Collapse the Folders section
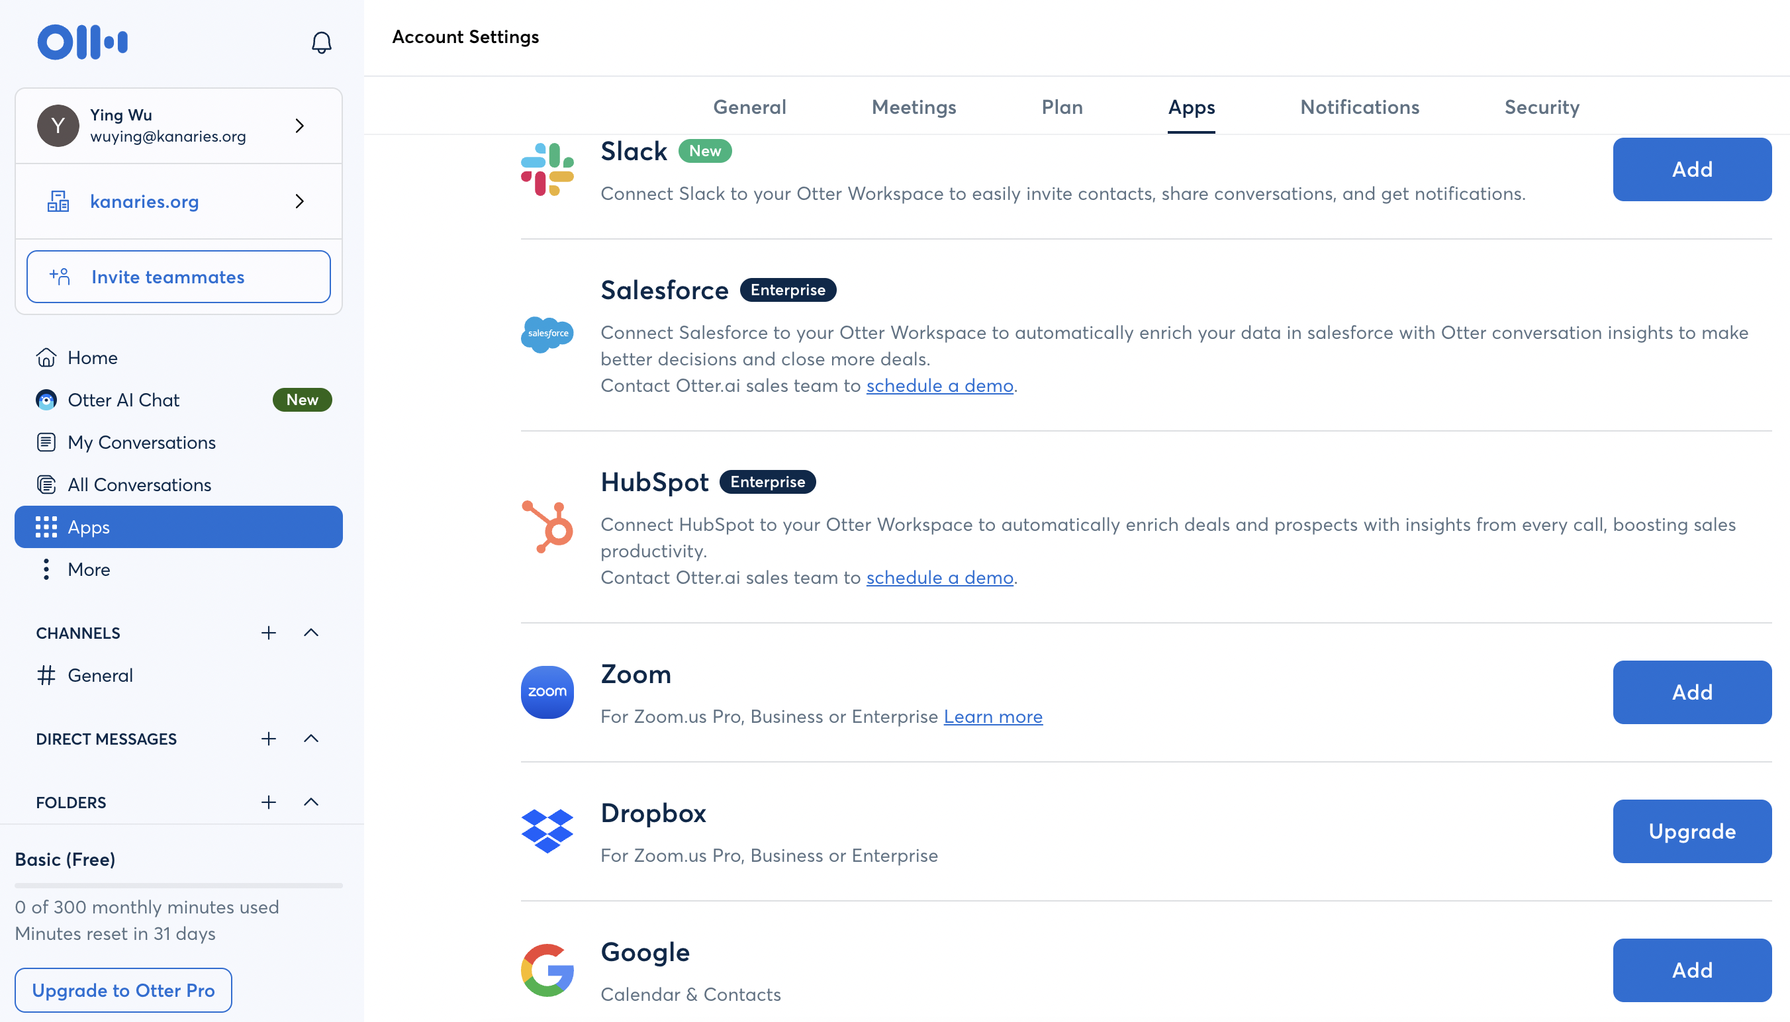The width and height of the screenshot is (1790, 1022). tap(311, 802)
